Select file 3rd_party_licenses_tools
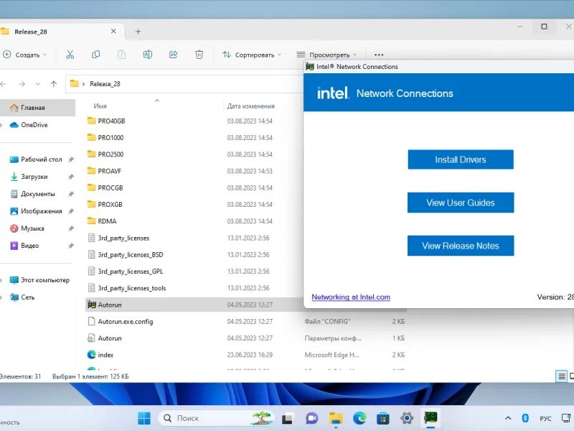Viewport: 574px width, 431px height. (x=132, y=288)
